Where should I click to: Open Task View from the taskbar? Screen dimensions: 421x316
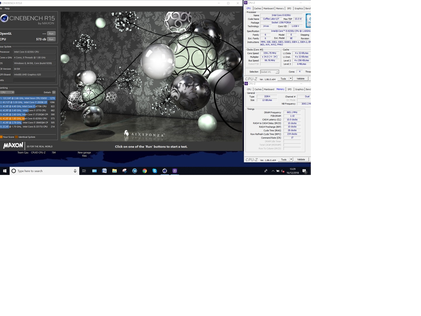pos(84,171)
